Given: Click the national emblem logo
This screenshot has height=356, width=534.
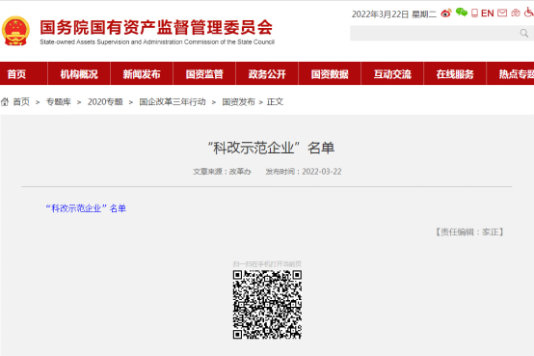Looking at the screenshot, I should click(15, 31).
